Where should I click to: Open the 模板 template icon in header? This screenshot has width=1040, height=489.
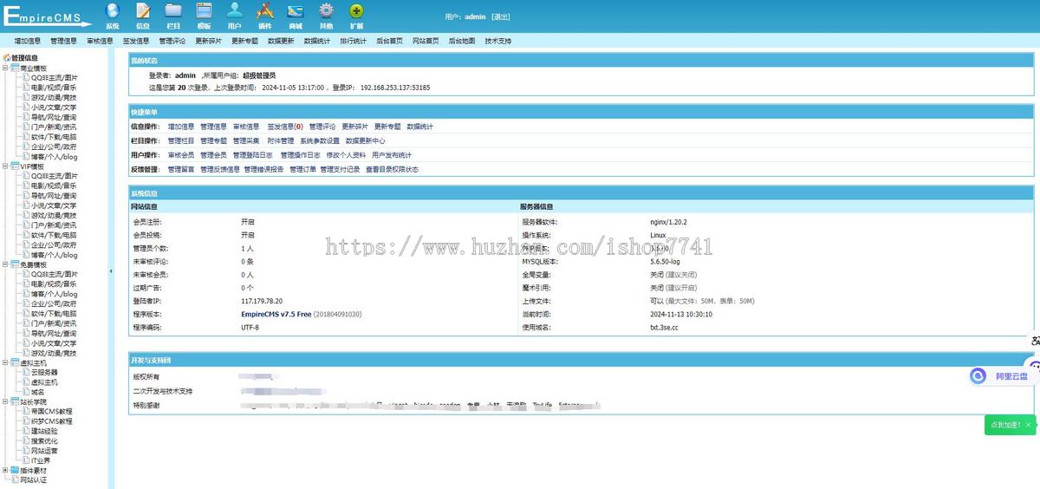pos(204,10)
